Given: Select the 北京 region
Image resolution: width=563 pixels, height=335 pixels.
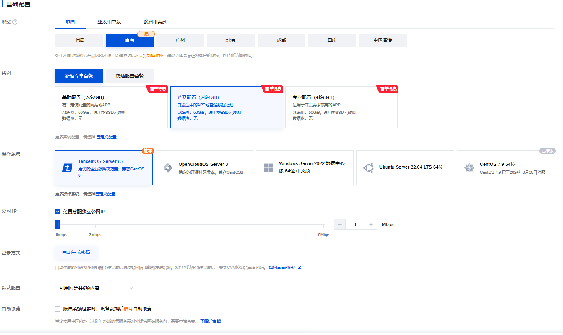Looking at the screenshot, I should pyautogui.click(x=231, y=41).
